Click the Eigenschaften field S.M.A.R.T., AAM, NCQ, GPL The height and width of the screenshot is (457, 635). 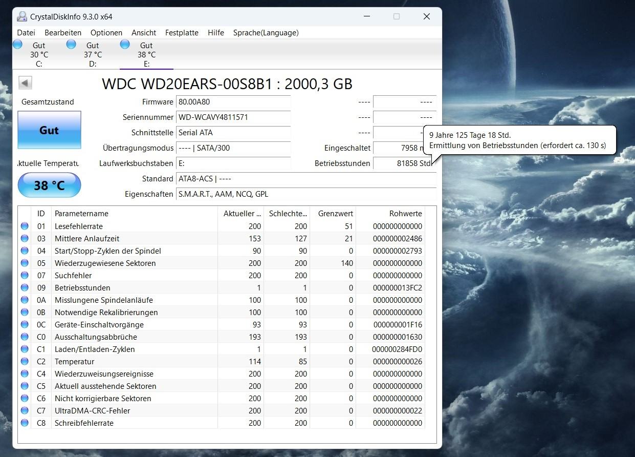click(306, 194)
